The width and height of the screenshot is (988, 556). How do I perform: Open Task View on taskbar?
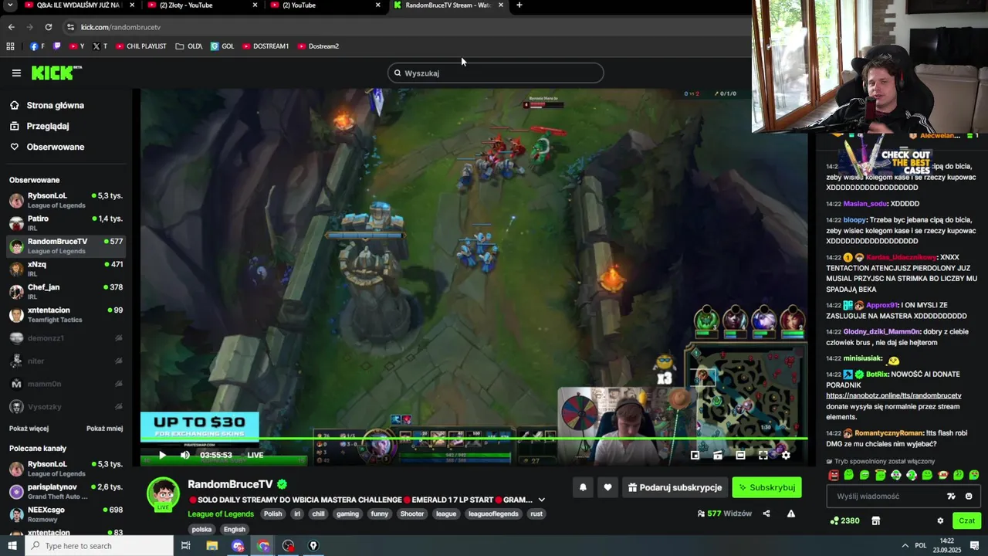tap(186, 546)
